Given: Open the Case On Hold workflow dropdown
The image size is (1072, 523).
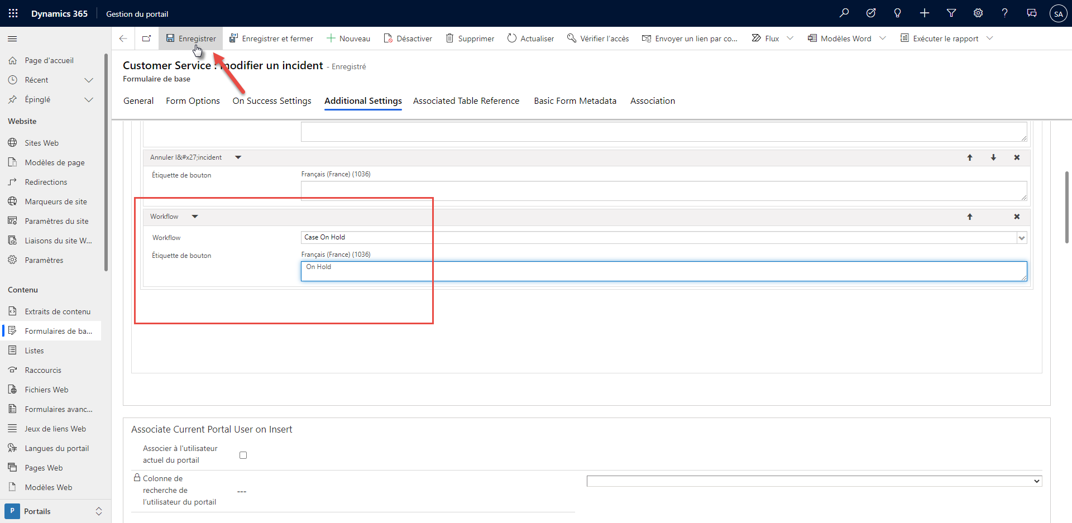Looking at the screenshot, I should (x=1021, y=238).
